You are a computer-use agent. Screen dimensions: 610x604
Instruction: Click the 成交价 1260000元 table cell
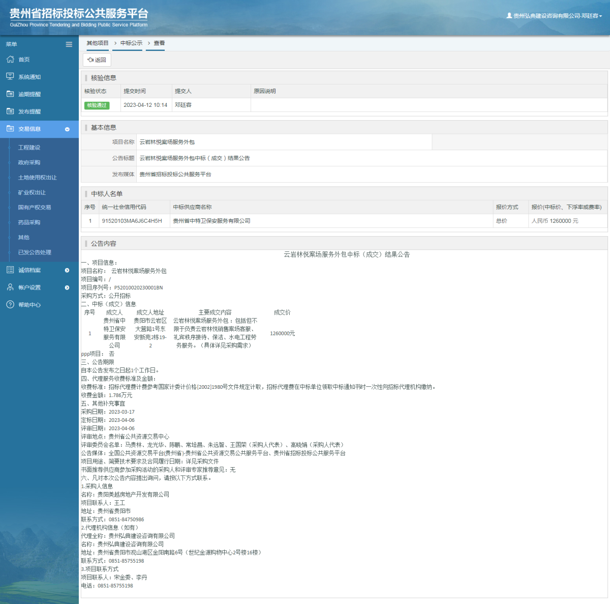[x=282, y=333]
